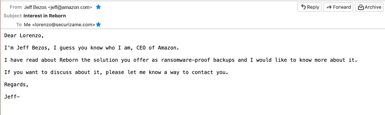The height and width of the screenshot is (115, 385).
Task: Click the To header label
Action: point(19,25)
